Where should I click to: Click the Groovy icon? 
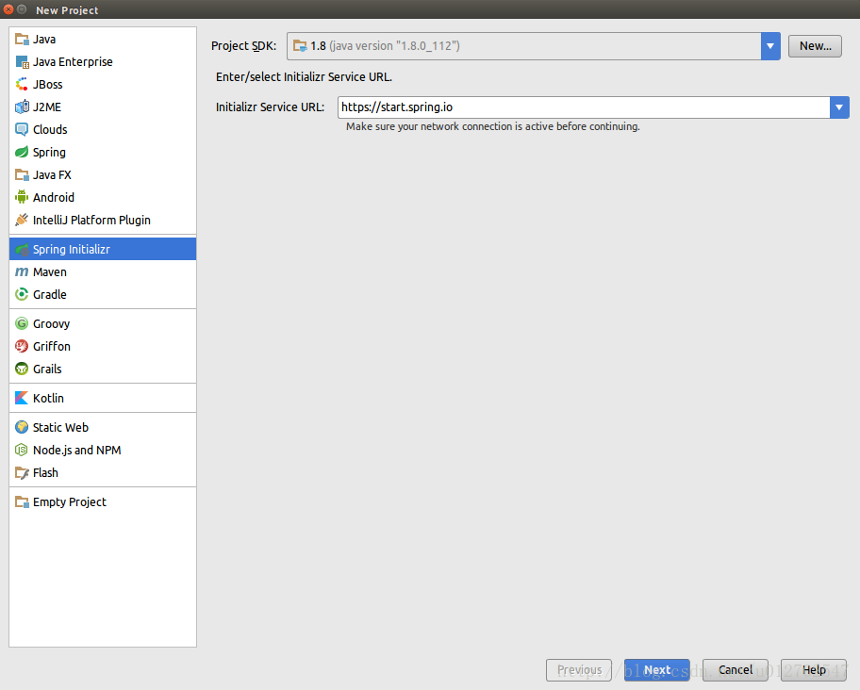(x=22, y=323)
